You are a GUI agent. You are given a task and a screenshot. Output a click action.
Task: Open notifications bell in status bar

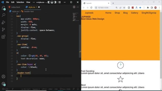[78, 89]
